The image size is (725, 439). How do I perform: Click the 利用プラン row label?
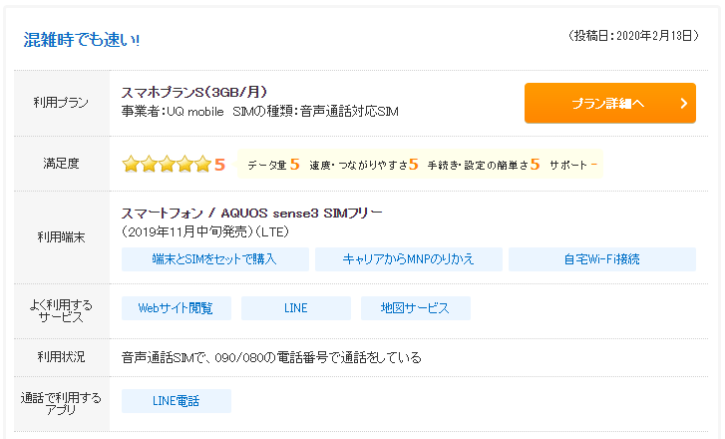click(61, 102)
